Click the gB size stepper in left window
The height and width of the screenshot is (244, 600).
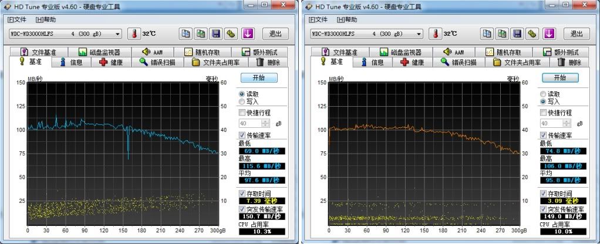pyautogui.click(x=265, y=124)
